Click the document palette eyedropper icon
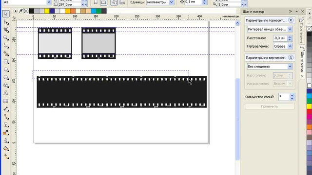The width and height of the screenshot is (312, 175). [20, 11]
